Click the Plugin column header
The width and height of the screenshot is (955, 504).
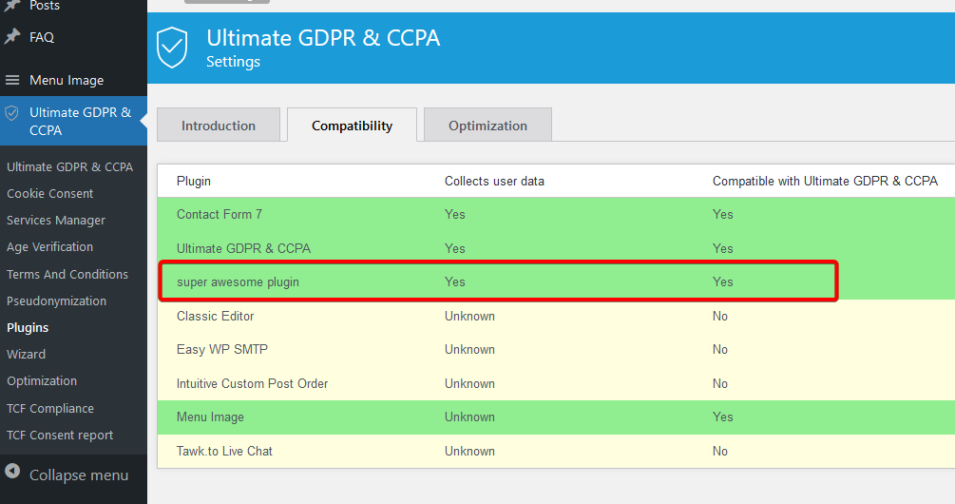tap(194, 181)
